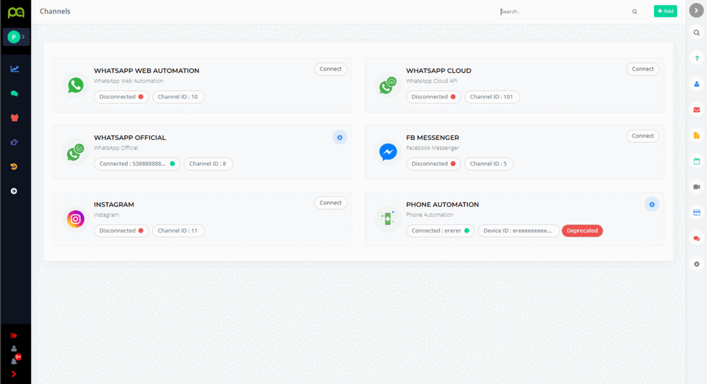Viewport: 707px width, 384px height.
Task: Click the Phone Automation logo icon
Action: 388,219
